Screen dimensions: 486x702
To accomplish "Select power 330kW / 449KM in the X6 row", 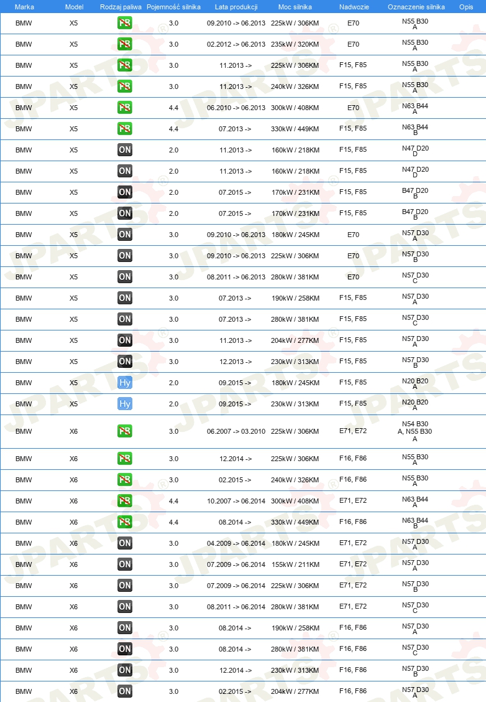I will click(x=295, y=523).
